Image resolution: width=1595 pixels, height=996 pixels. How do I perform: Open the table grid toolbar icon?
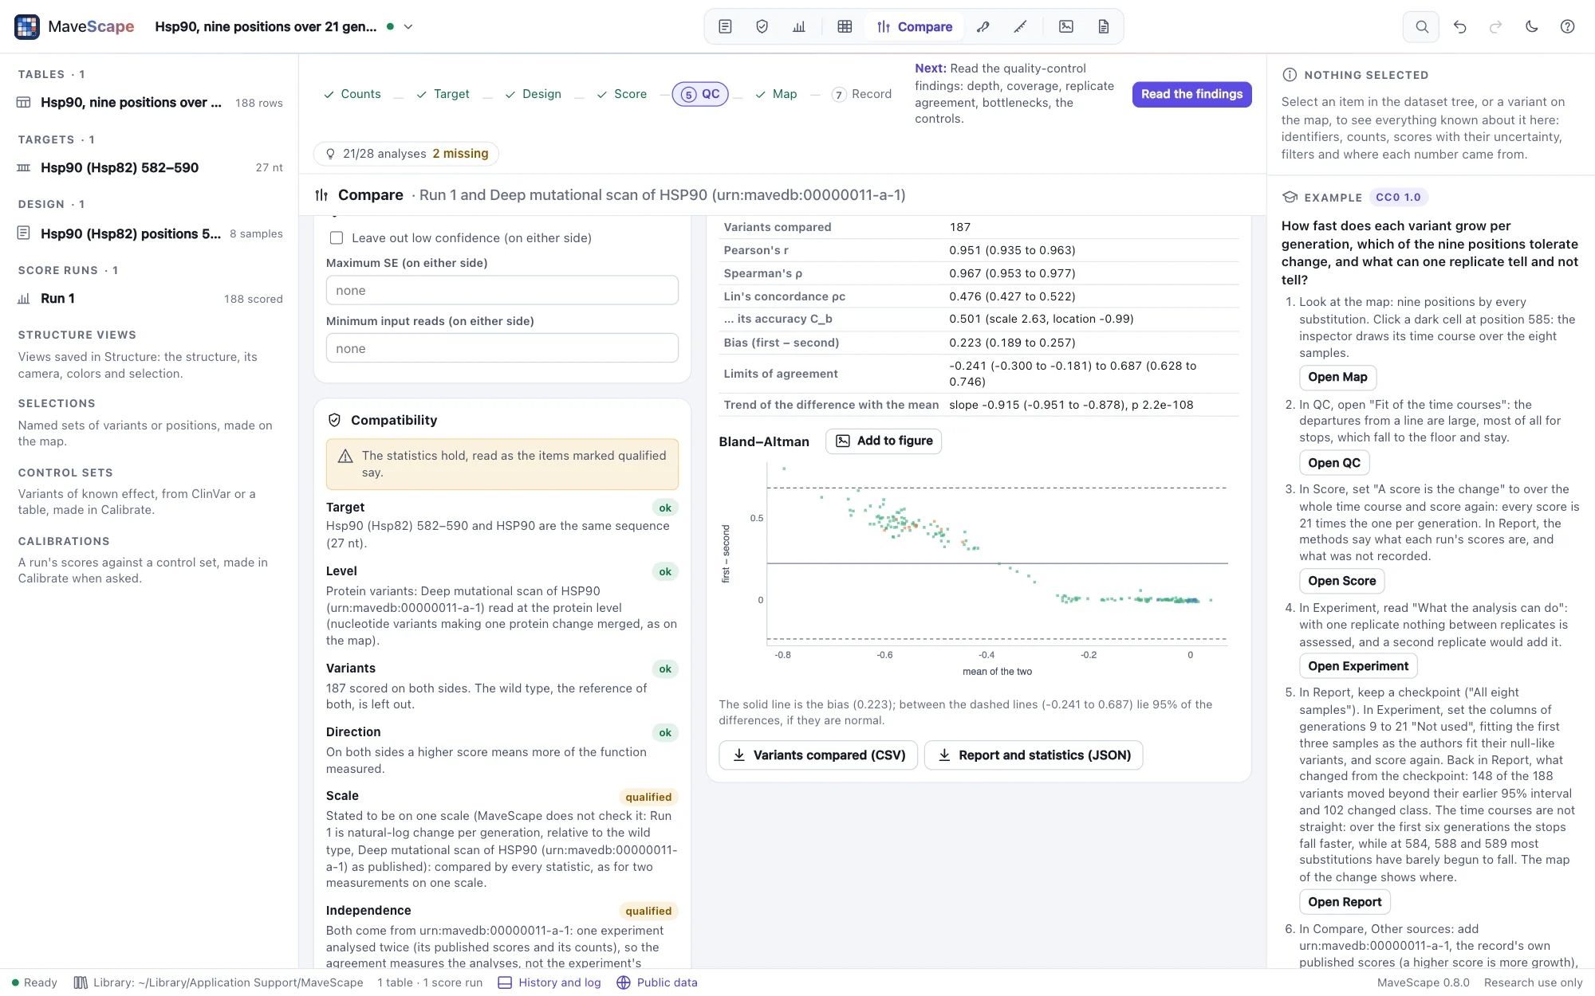[x=845, y=26]
